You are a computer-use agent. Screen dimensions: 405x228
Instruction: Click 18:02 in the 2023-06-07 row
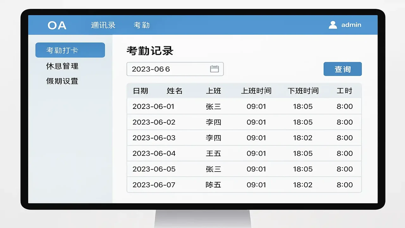[x=303, y=185]
